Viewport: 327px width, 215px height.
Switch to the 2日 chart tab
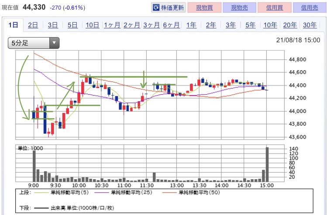tap(33, 25)
